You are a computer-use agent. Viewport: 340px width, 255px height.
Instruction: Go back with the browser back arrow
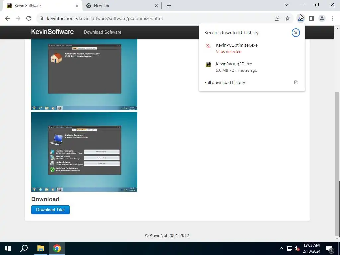click(x=7, y=18)
